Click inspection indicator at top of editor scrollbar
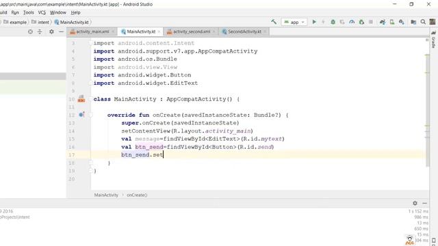This screenshot has height=246, width=438. [427, 40]
